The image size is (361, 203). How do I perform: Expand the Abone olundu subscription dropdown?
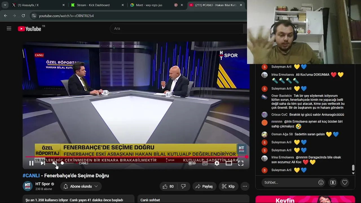click(81, 186)
